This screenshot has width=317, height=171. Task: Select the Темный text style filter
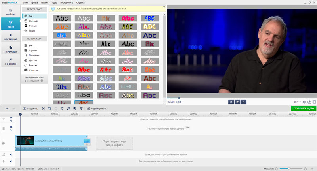pyautogui.click(x=34, y=26)
